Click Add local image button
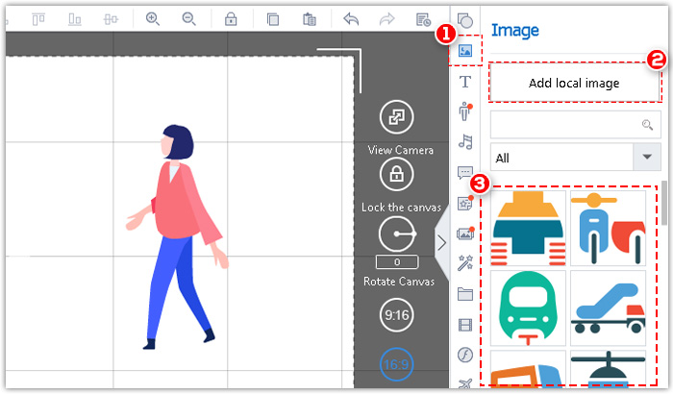 pyautogui.click(x=574, y=83)
